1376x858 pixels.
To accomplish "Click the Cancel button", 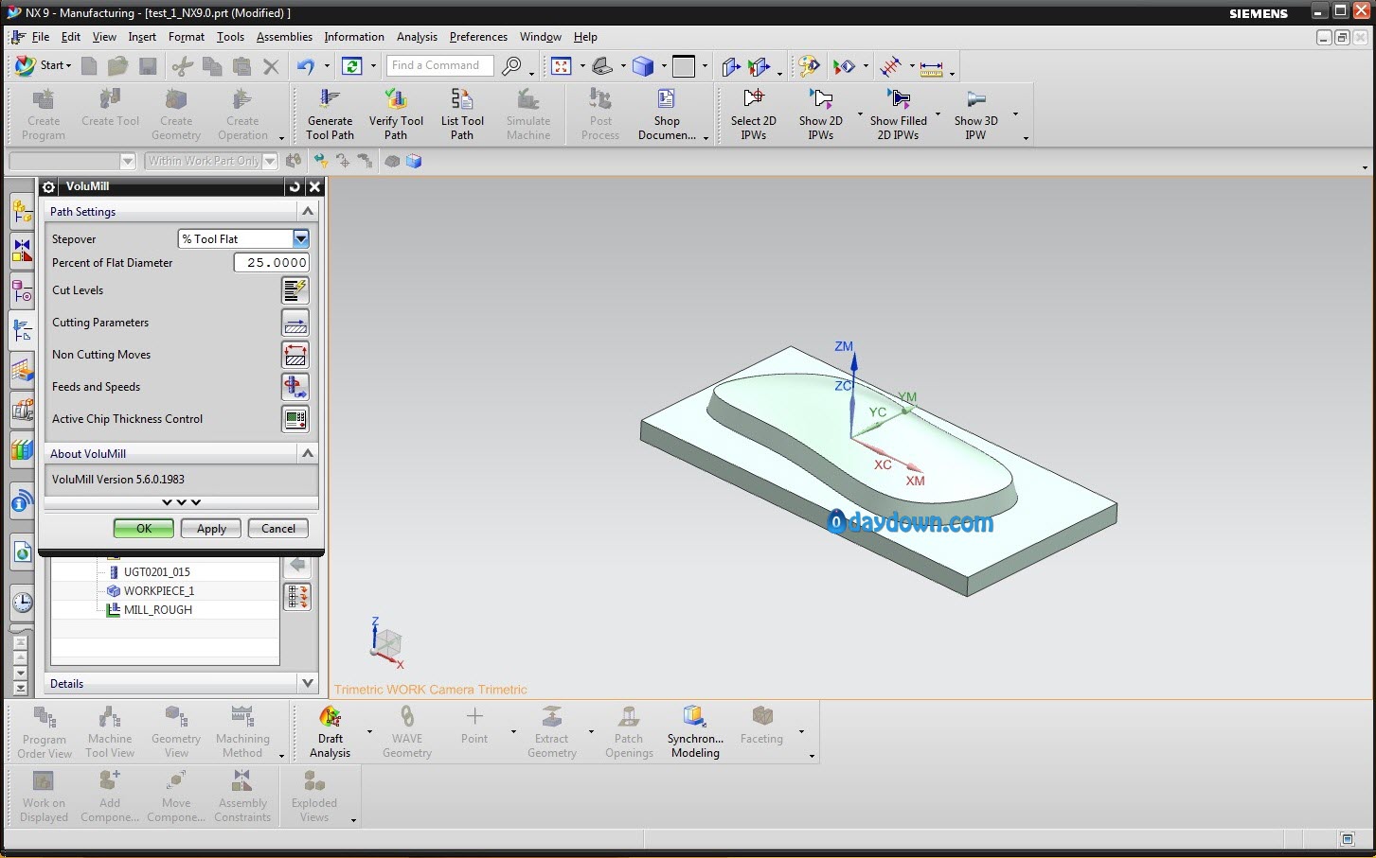I will 278,529.
